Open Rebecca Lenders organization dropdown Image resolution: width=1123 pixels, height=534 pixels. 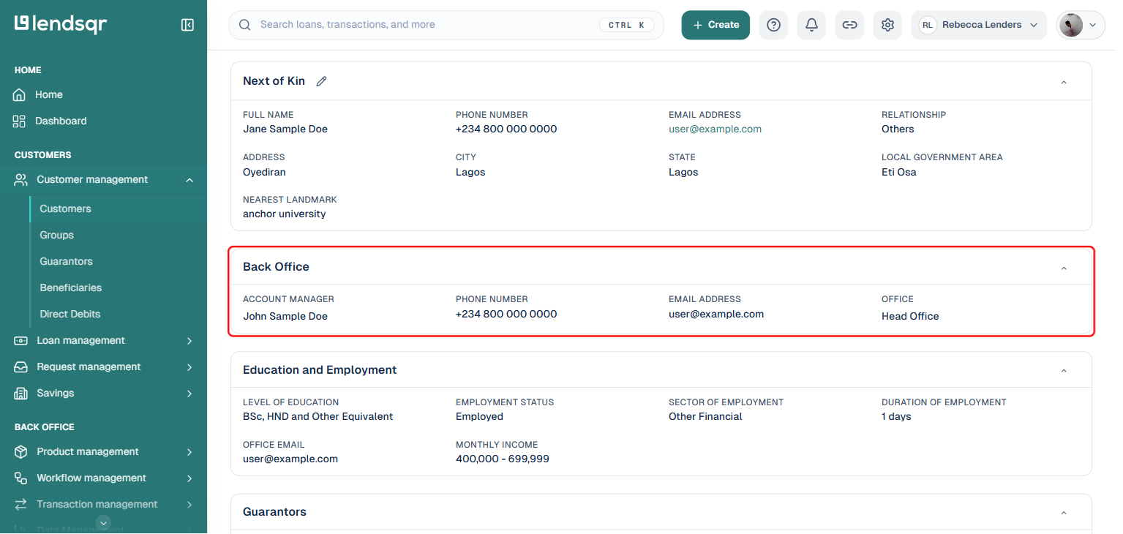(979, 25)
